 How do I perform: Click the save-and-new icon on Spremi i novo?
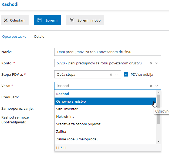(x=72, y=20)
